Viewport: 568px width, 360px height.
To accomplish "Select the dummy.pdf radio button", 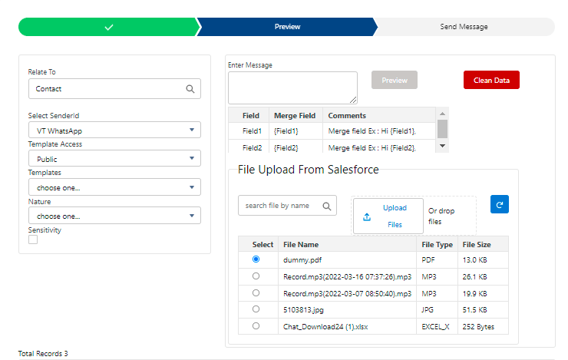I will click(x=256, y=259).
